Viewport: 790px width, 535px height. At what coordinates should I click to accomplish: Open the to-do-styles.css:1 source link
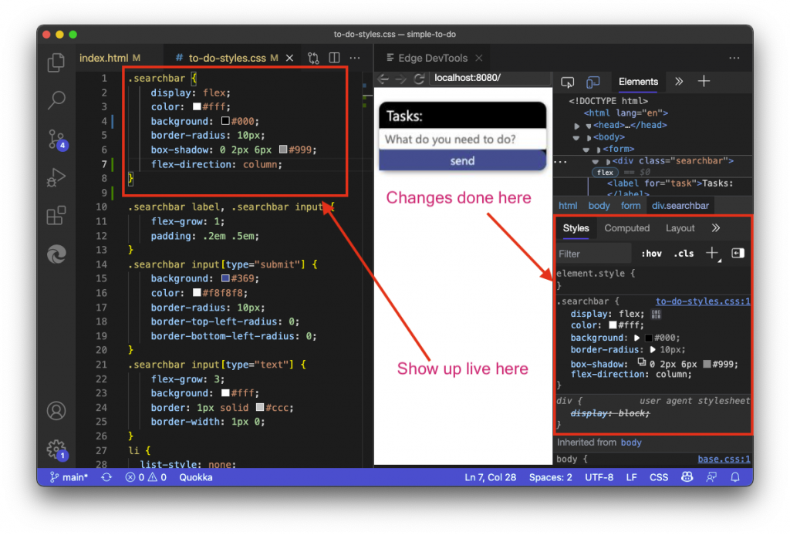702,301
